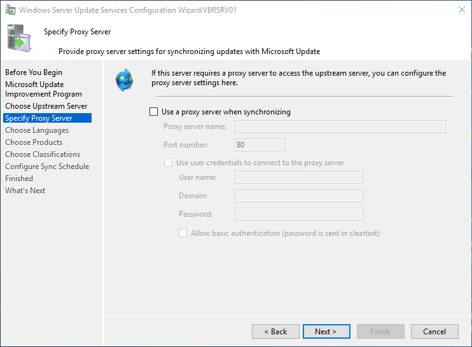Viewport: 472px width, 347px height.
Task: Focus the Password input field
Action: (x=298, y=214)
